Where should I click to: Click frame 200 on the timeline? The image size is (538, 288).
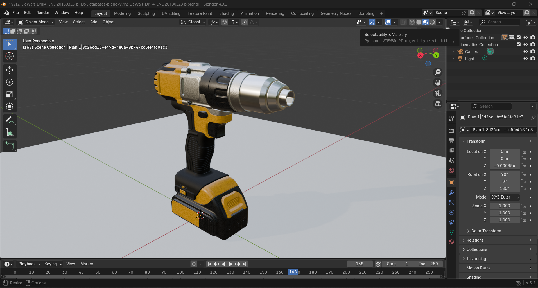point(346,272)
